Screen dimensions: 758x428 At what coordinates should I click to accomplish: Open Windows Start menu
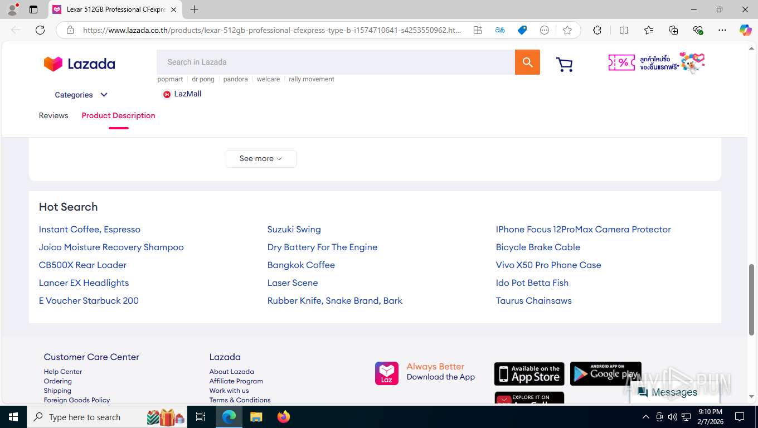click(x=13, y=417)
